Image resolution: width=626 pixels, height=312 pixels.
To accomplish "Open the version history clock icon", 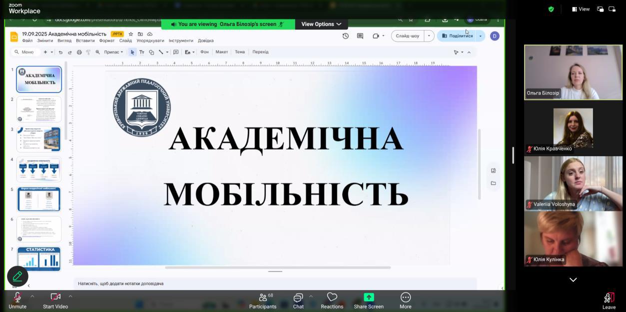I will (345, 36).
